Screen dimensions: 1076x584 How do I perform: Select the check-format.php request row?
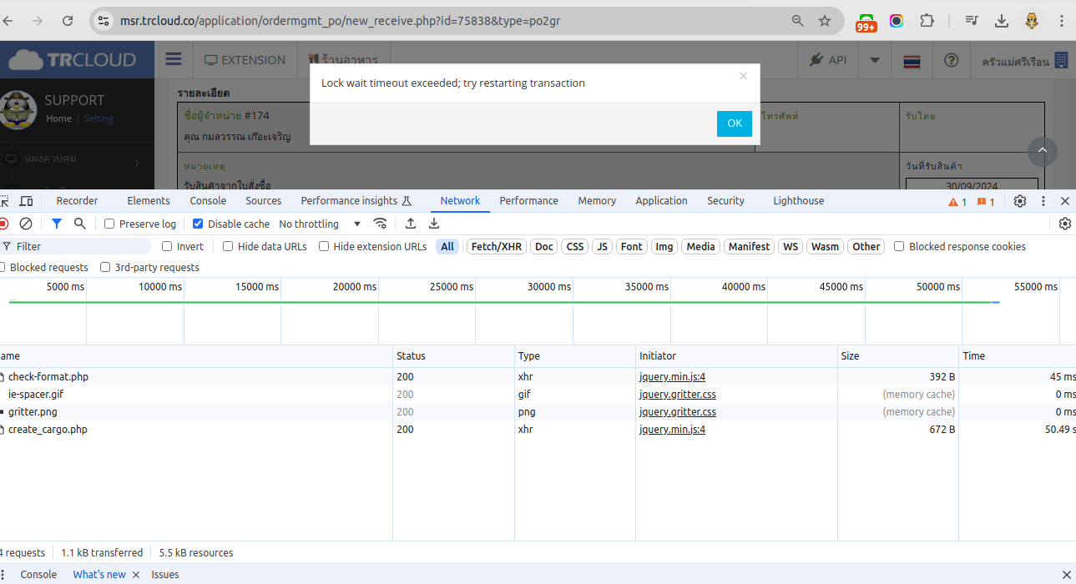[x=538, y=377]
